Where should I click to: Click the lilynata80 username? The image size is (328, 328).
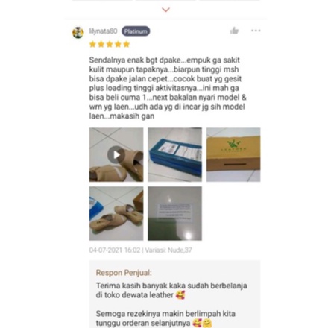(103, 31)
